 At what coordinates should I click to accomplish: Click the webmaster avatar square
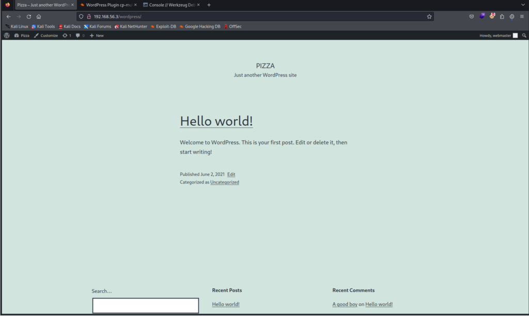515,36
